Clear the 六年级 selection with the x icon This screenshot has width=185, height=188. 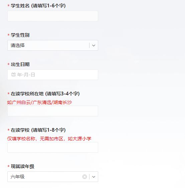tap(84, 177)
